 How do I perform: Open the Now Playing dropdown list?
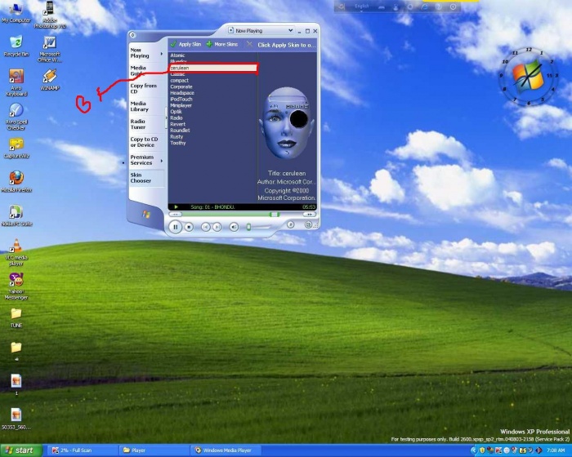click(290, 31)
